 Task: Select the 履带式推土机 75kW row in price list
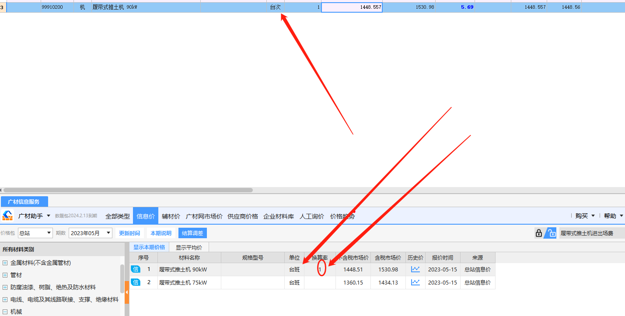click(x=312, y=282)
